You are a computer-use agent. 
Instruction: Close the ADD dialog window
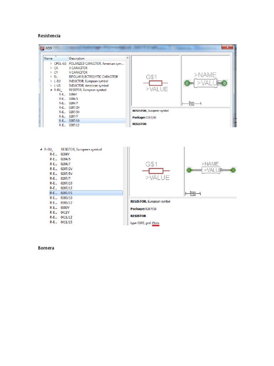(x=227, y=47)
